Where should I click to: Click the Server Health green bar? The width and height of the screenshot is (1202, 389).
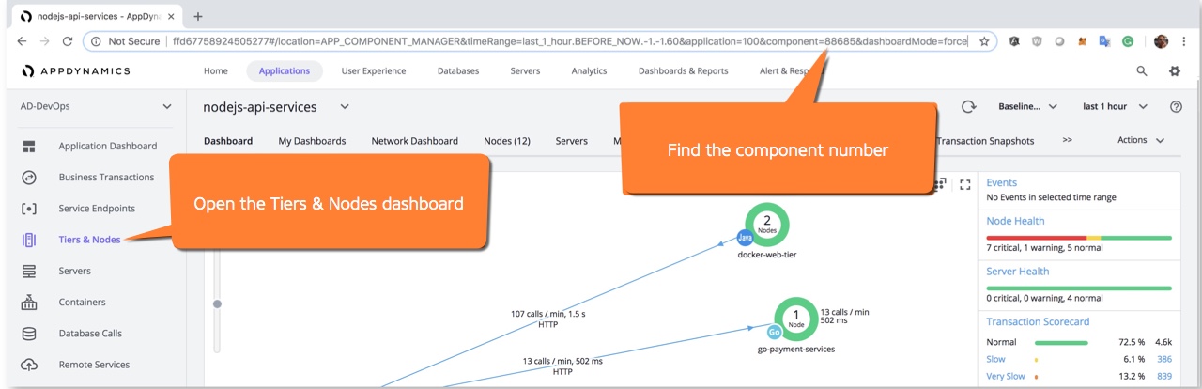(1079, 288)
